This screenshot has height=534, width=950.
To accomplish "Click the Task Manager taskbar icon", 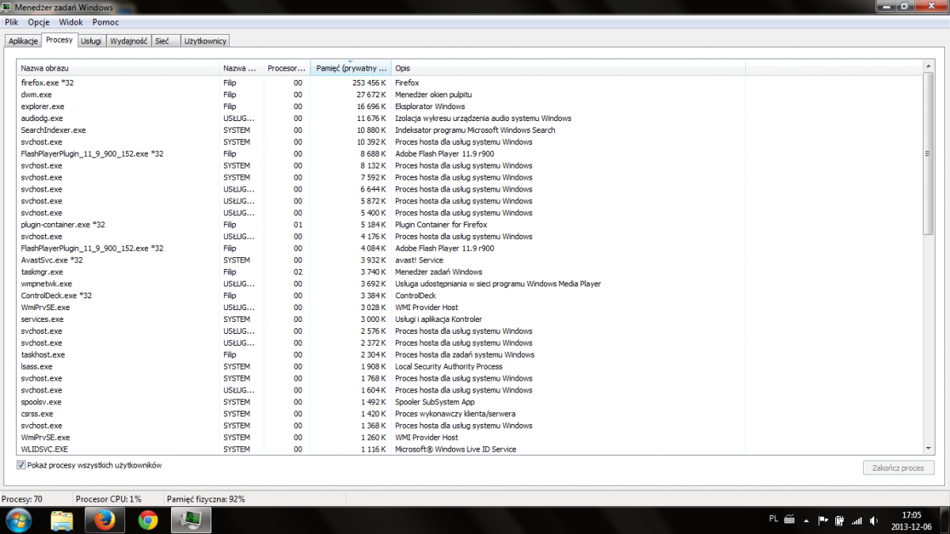I will [190, 520].
